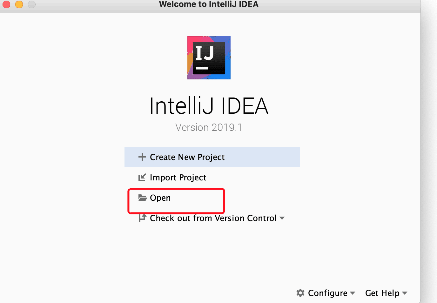437x303 pixels.
Task: Click the Version 2019.1 text
Action: point(209,127)
